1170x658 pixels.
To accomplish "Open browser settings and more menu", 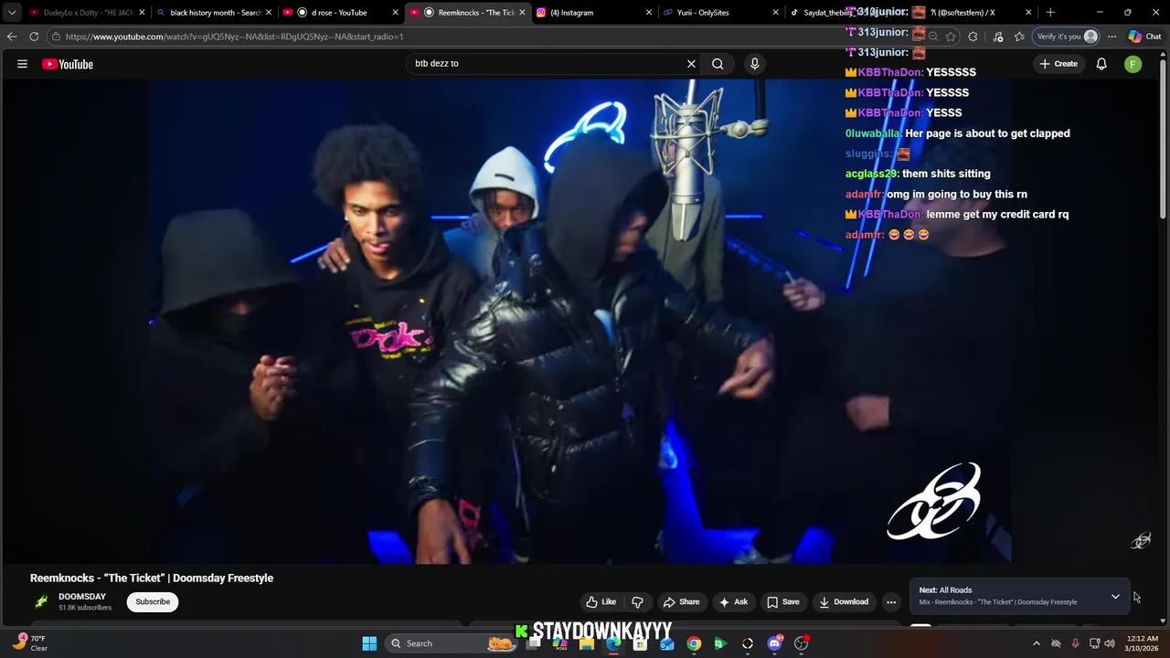I will pos(1111,37).
